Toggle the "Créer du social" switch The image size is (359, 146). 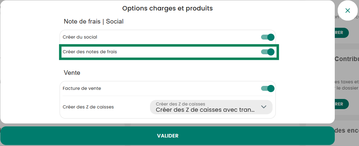tap(268, 37)
